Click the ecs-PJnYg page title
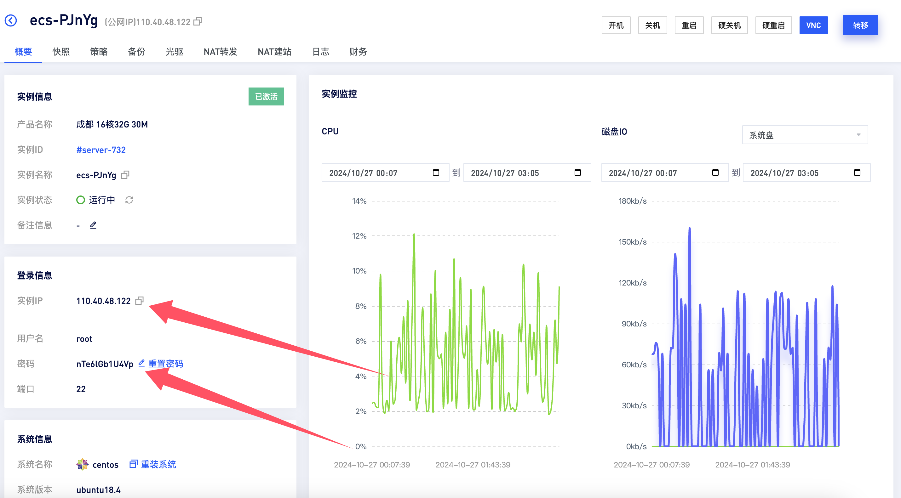This screenshot has width=901, height=498. pos(64,20)
